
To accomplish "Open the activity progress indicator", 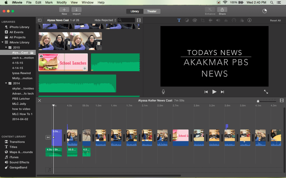I will coord(264,11).
